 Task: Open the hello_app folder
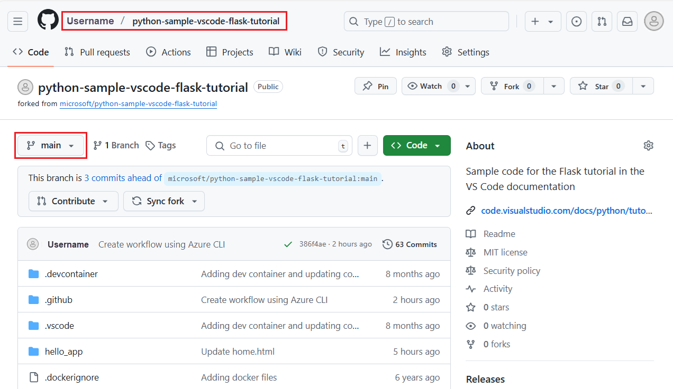(63, 351)
